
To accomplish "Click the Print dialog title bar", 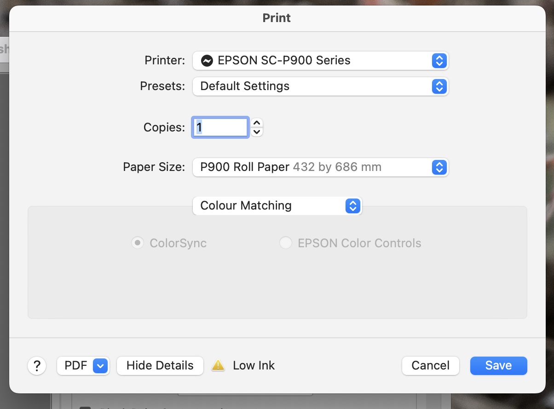I will [277, 17].
